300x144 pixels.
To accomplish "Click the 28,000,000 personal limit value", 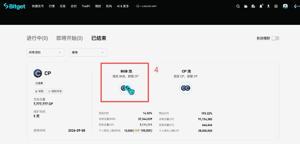I will pyautogui.click(x=205, y=131).
